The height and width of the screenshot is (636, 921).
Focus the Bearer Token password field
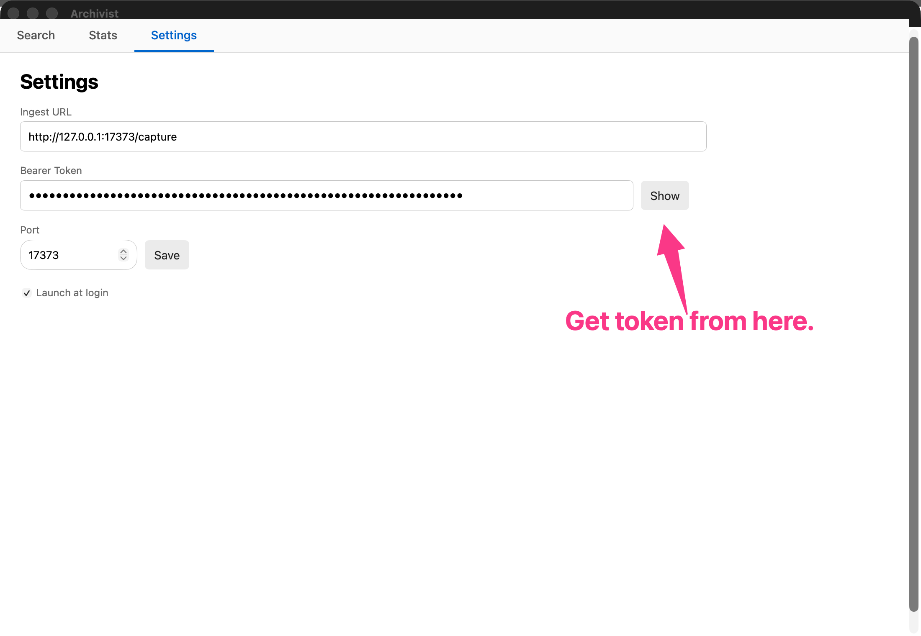[x=327, y=196]
